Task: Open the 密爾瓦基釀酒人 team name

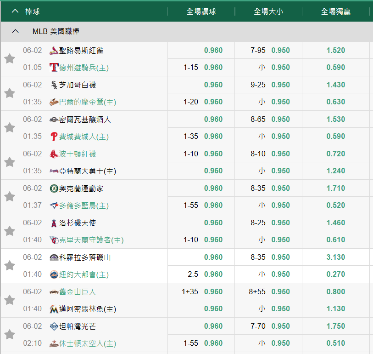Action: [x=85, y=120]
